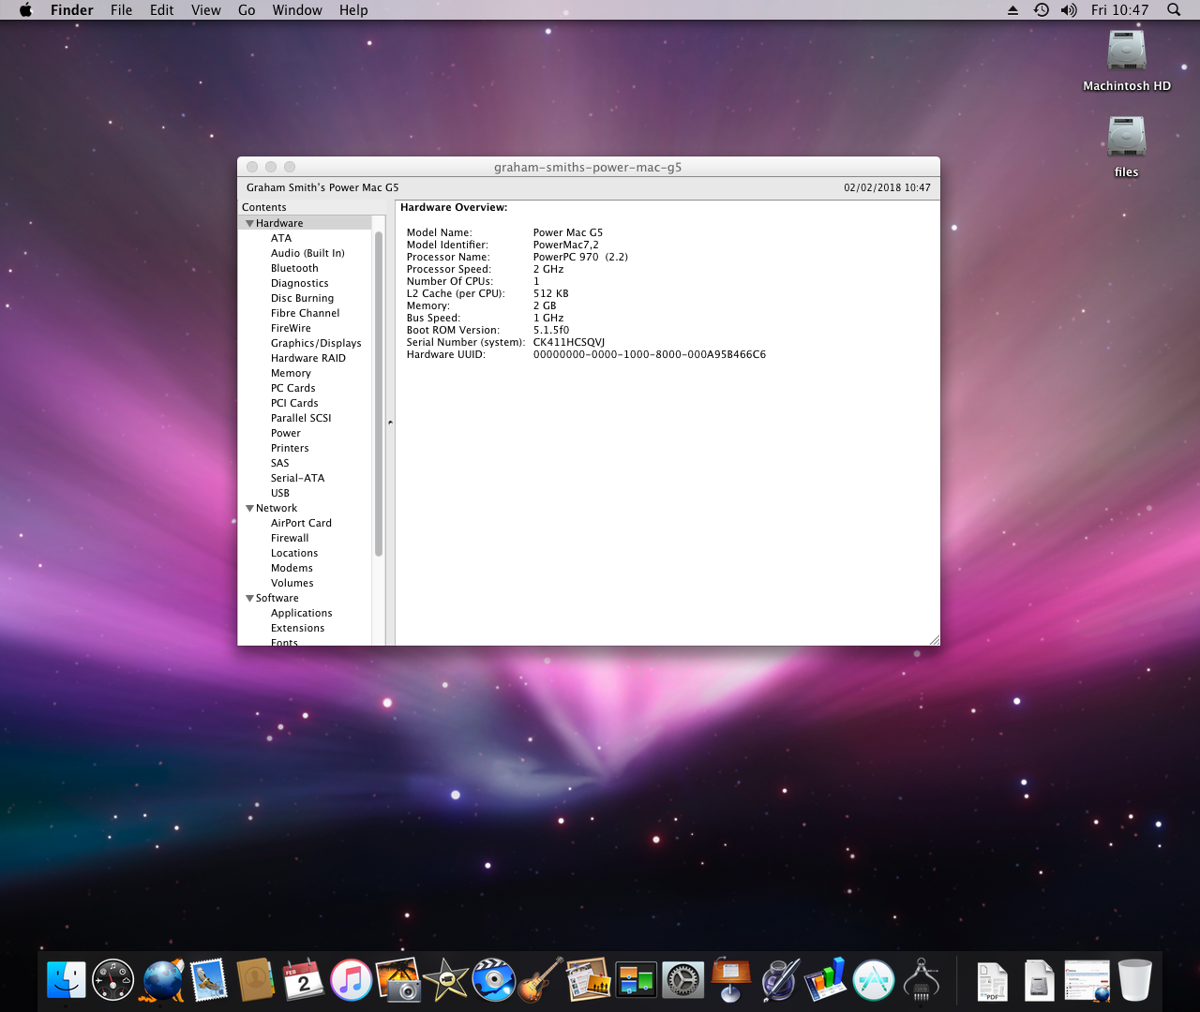1200x1012 pixels.
Task: Launch GarageBand guitar icon in dock
Action: (541, 980)
